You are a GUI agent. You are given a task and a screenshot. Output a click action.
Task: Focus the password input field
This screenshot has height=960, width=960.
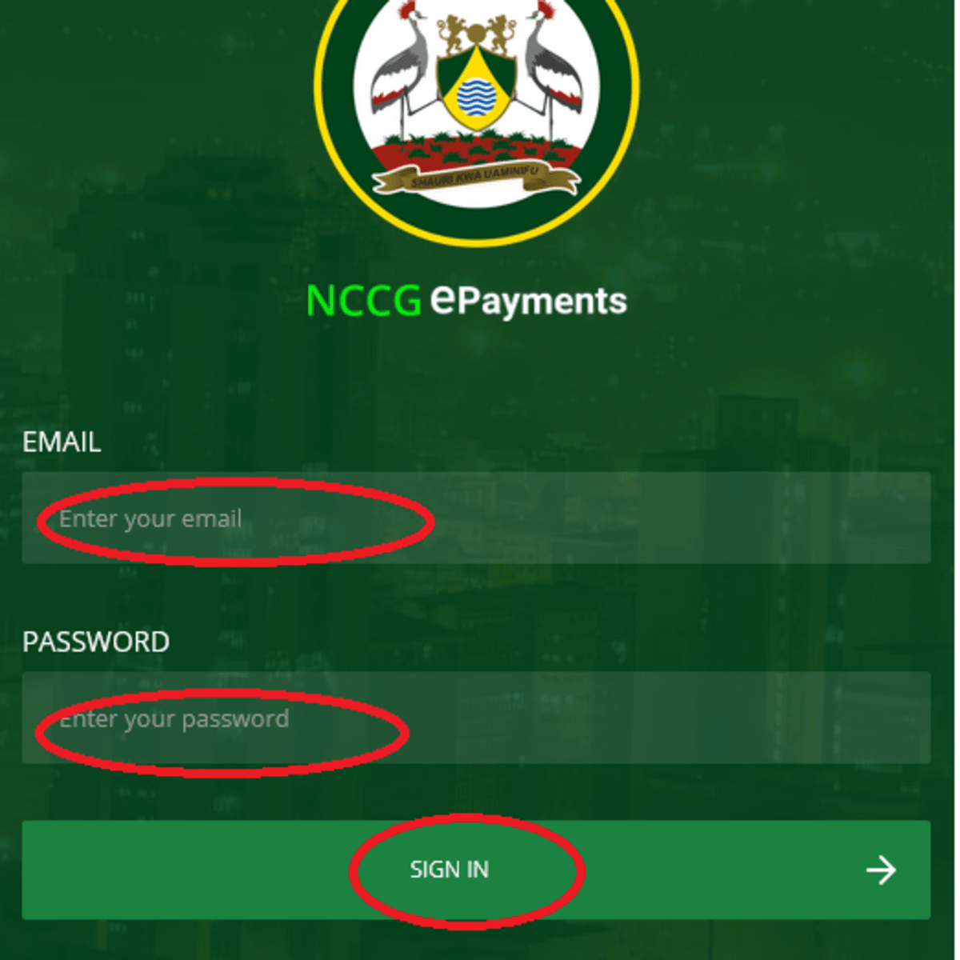(x=476, y=718)
